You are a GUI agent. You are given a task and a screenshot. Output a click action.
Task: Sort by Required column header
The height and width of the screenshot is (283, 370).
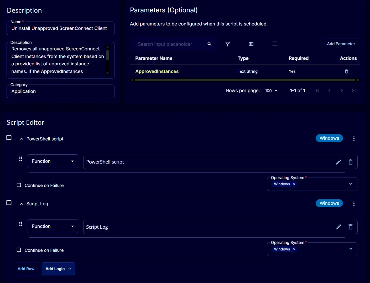point(299,58)
